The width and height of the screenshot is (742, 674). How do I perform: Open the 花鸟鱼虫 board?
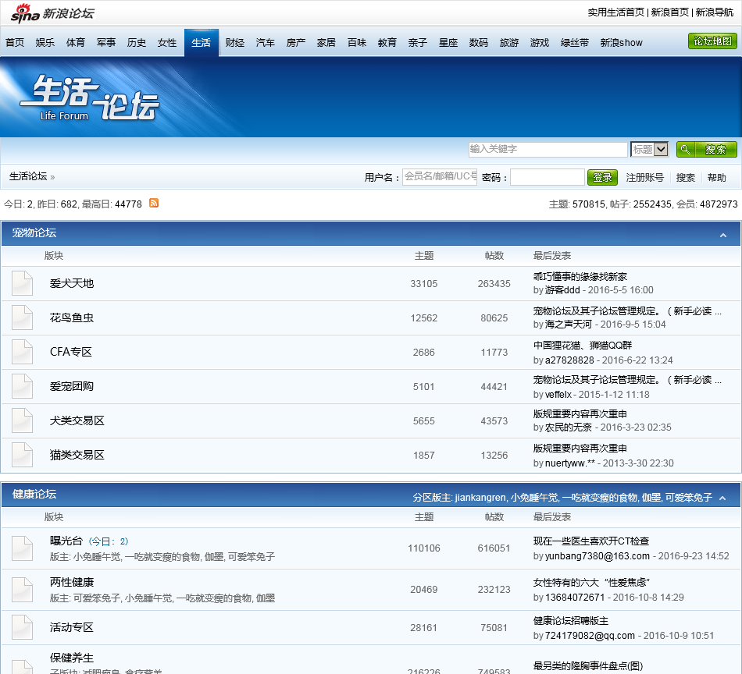(x=72, y=317)
